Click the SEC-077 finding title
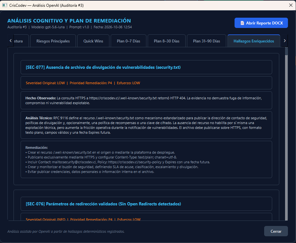The height and width of the screenshot is (243, 296). click(103, 67)
